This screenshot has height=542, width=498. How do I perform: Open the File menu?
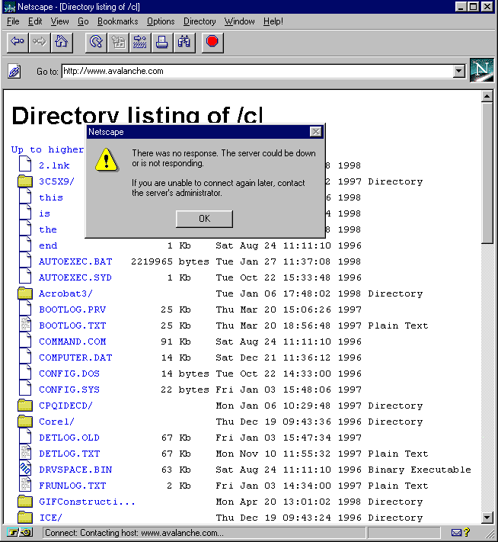(x=13, y=21)
